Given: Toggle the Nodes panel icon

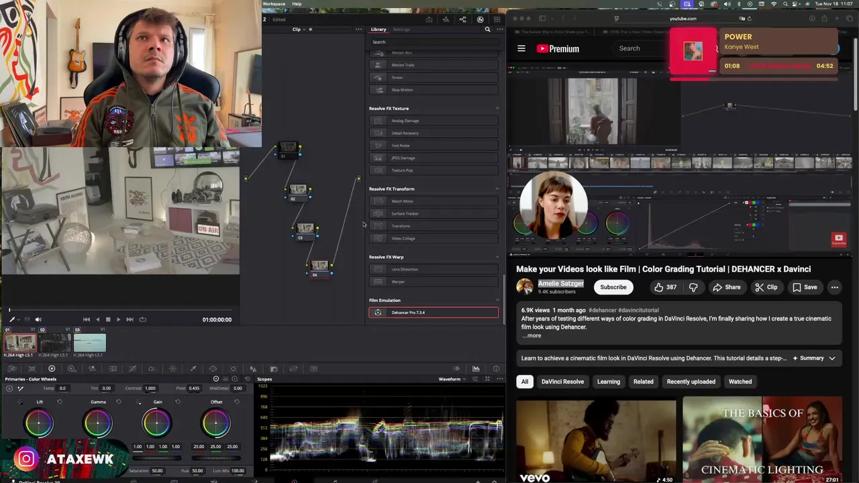Looking at the screenshot, I should 462,19.
